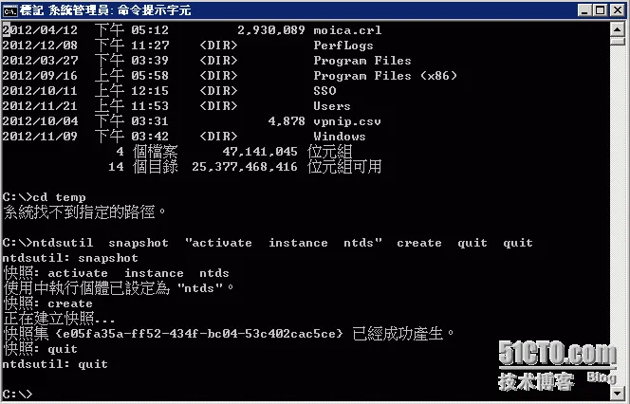Click the line 'ntdsutil: snapshot'
630x404 pixels.
pyautogui.click(x=70, y=258)
